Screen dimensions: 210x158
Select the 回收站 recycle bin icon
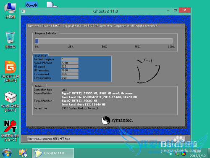coord(10,40)
